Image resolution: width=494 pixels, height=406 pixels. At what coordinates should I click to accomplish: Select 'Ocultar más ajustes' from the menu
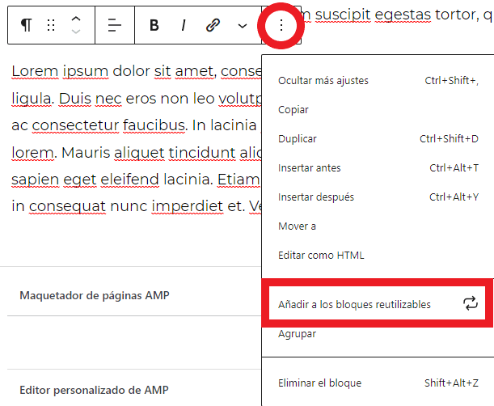point(323,81)
